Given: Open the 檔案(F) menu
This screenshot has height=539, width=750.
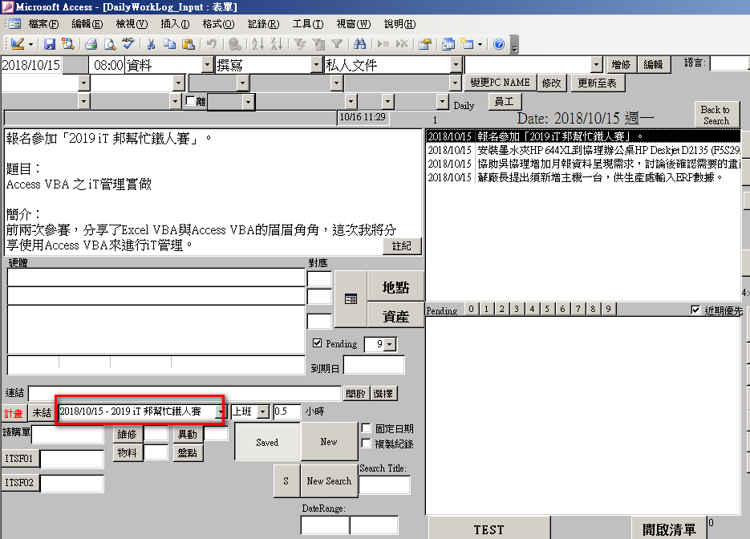Looking at the screenshot, I should coord(43,24).
